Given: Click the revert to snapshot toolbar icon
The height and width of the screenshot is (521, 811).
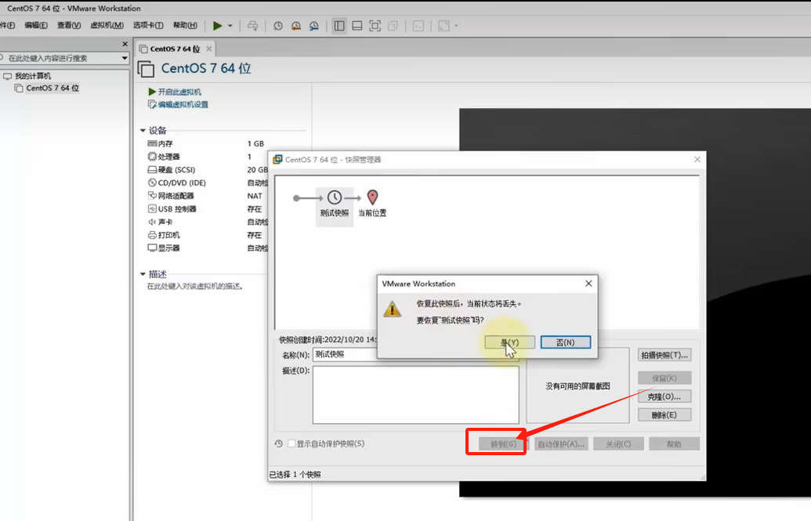Looking at the screenshot, I should (x=296, y=26).
